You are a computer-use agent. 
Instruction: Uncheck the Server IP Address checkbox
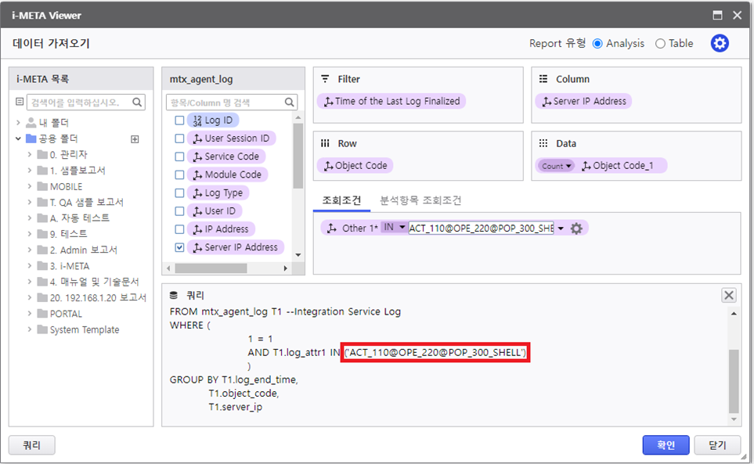pos(179,247)
